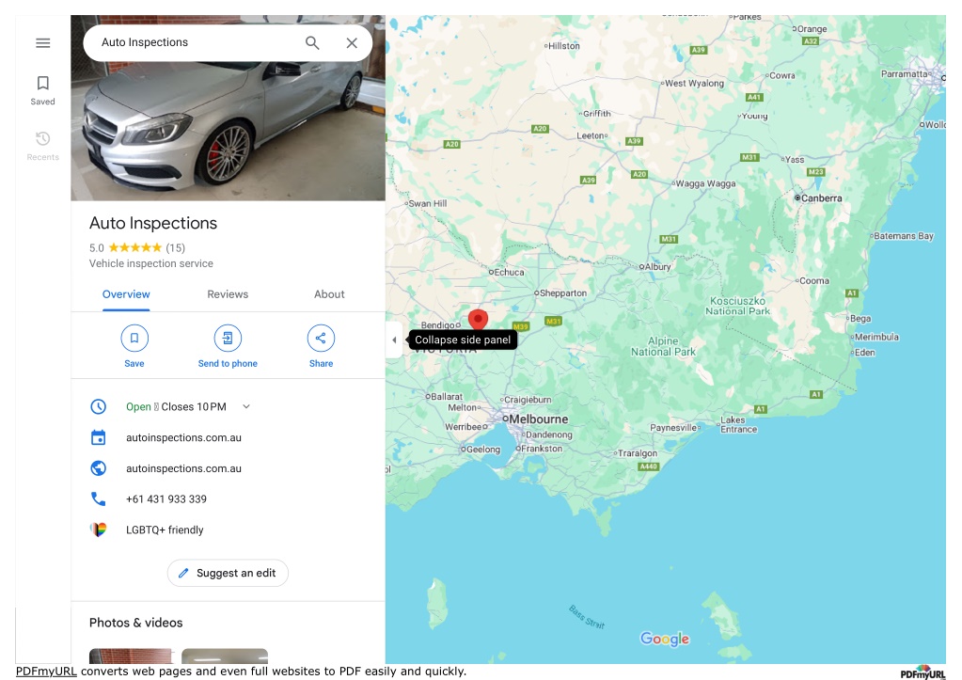Image resolution: width=962 pixels, height=680 pixels.
Task: Clear search with the X icon
Action: point(352,43)
